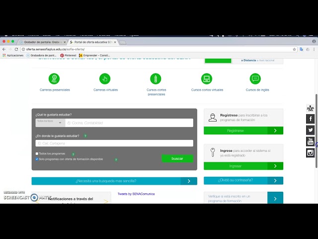Switch to 'Portal de oferta educativa' tab
Image resolution: width=318 pixels, height=239 pixels.
click(92, 42)
